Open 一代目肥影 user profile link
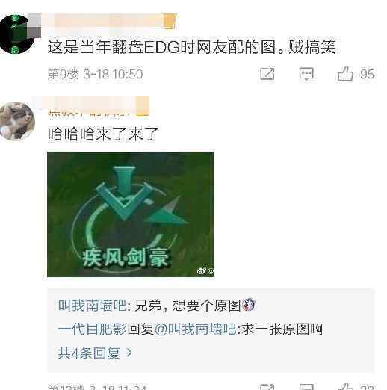The height and width of the screenshot is (390, 387). point(93,329)
